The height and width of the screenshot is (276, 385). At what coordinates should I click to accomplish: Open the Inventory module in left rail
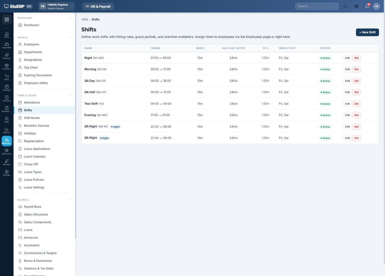(x=7, y=67)
